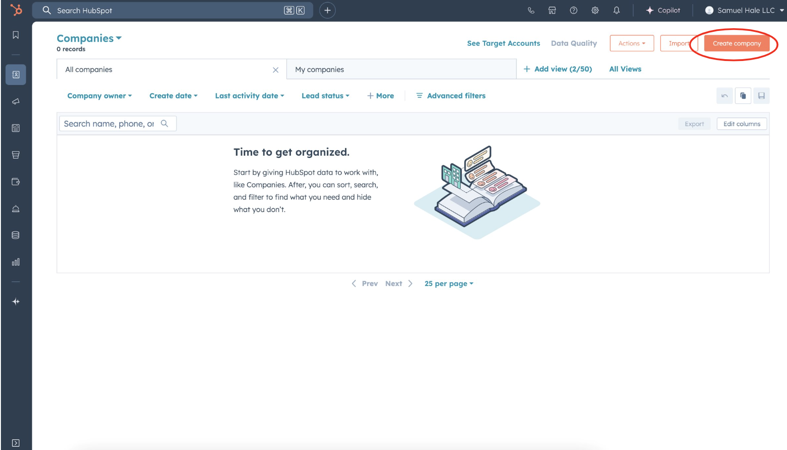This screenshot has width=787, height=450.
Task: Click the 0 records count text
Action: 71,49
